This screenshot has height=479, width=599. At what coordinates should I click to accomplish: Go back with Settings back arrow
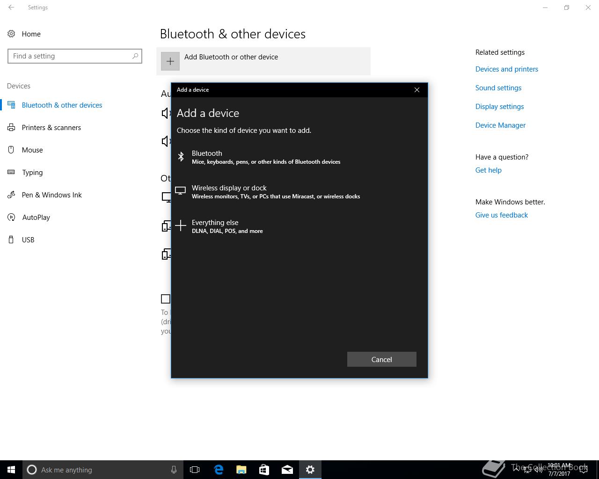11,7
